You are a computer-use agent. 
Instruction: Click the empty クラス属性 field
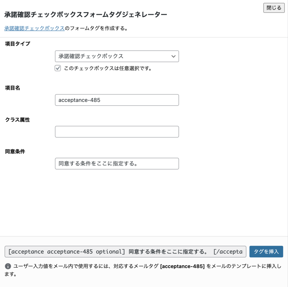click(117, 131)
